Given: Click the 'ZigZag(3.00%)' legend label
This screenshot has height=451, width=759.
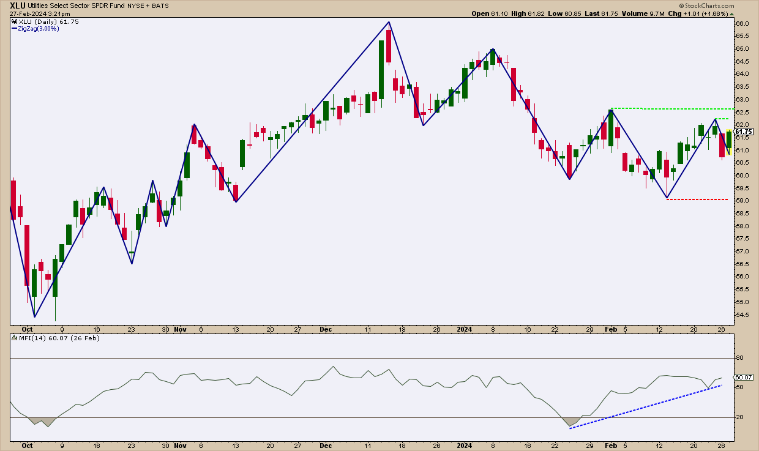Looking at the screenshot, I should [x=40, y=28].
